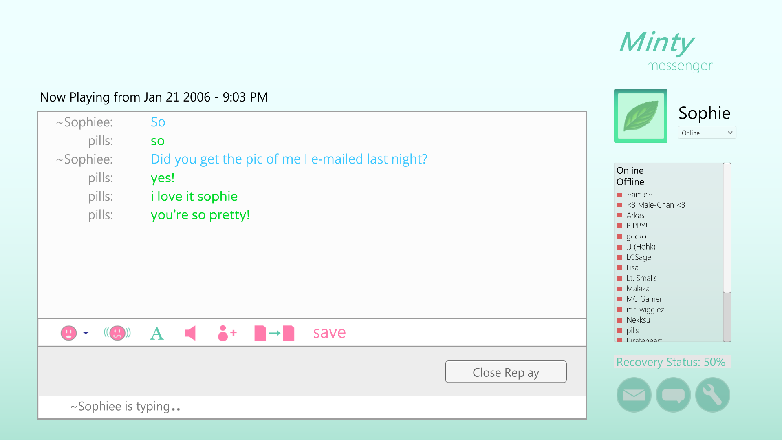Viewport: 782px width, 440px height.
Task: Click the green 'yes!' message
Action: click(163, 178)
